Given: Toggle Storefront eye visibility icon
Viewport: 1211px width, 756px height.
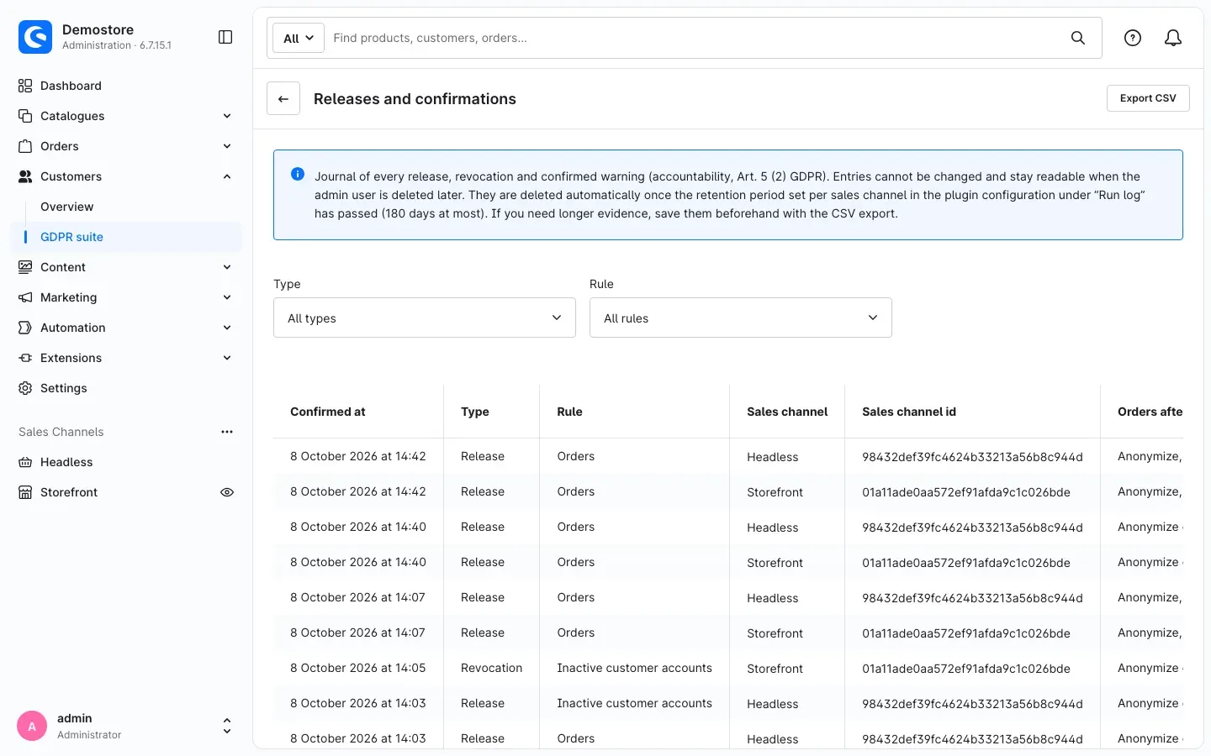Looking at the screenshot, I should (x=227, y=492).
